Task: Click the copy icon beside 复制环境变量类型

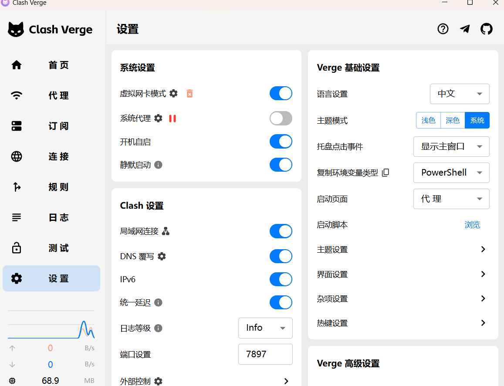Action: tap(386, 173)
